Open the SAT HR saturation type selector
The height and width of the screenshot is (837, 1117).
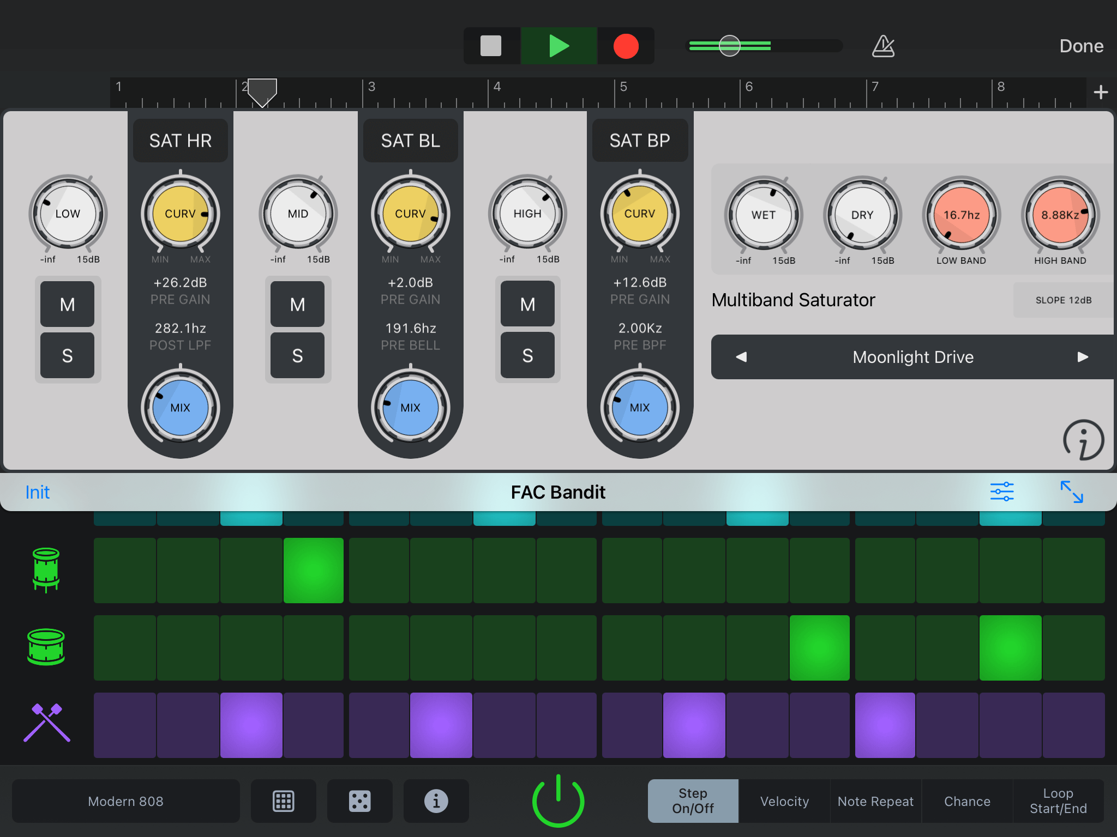point(181,141)
